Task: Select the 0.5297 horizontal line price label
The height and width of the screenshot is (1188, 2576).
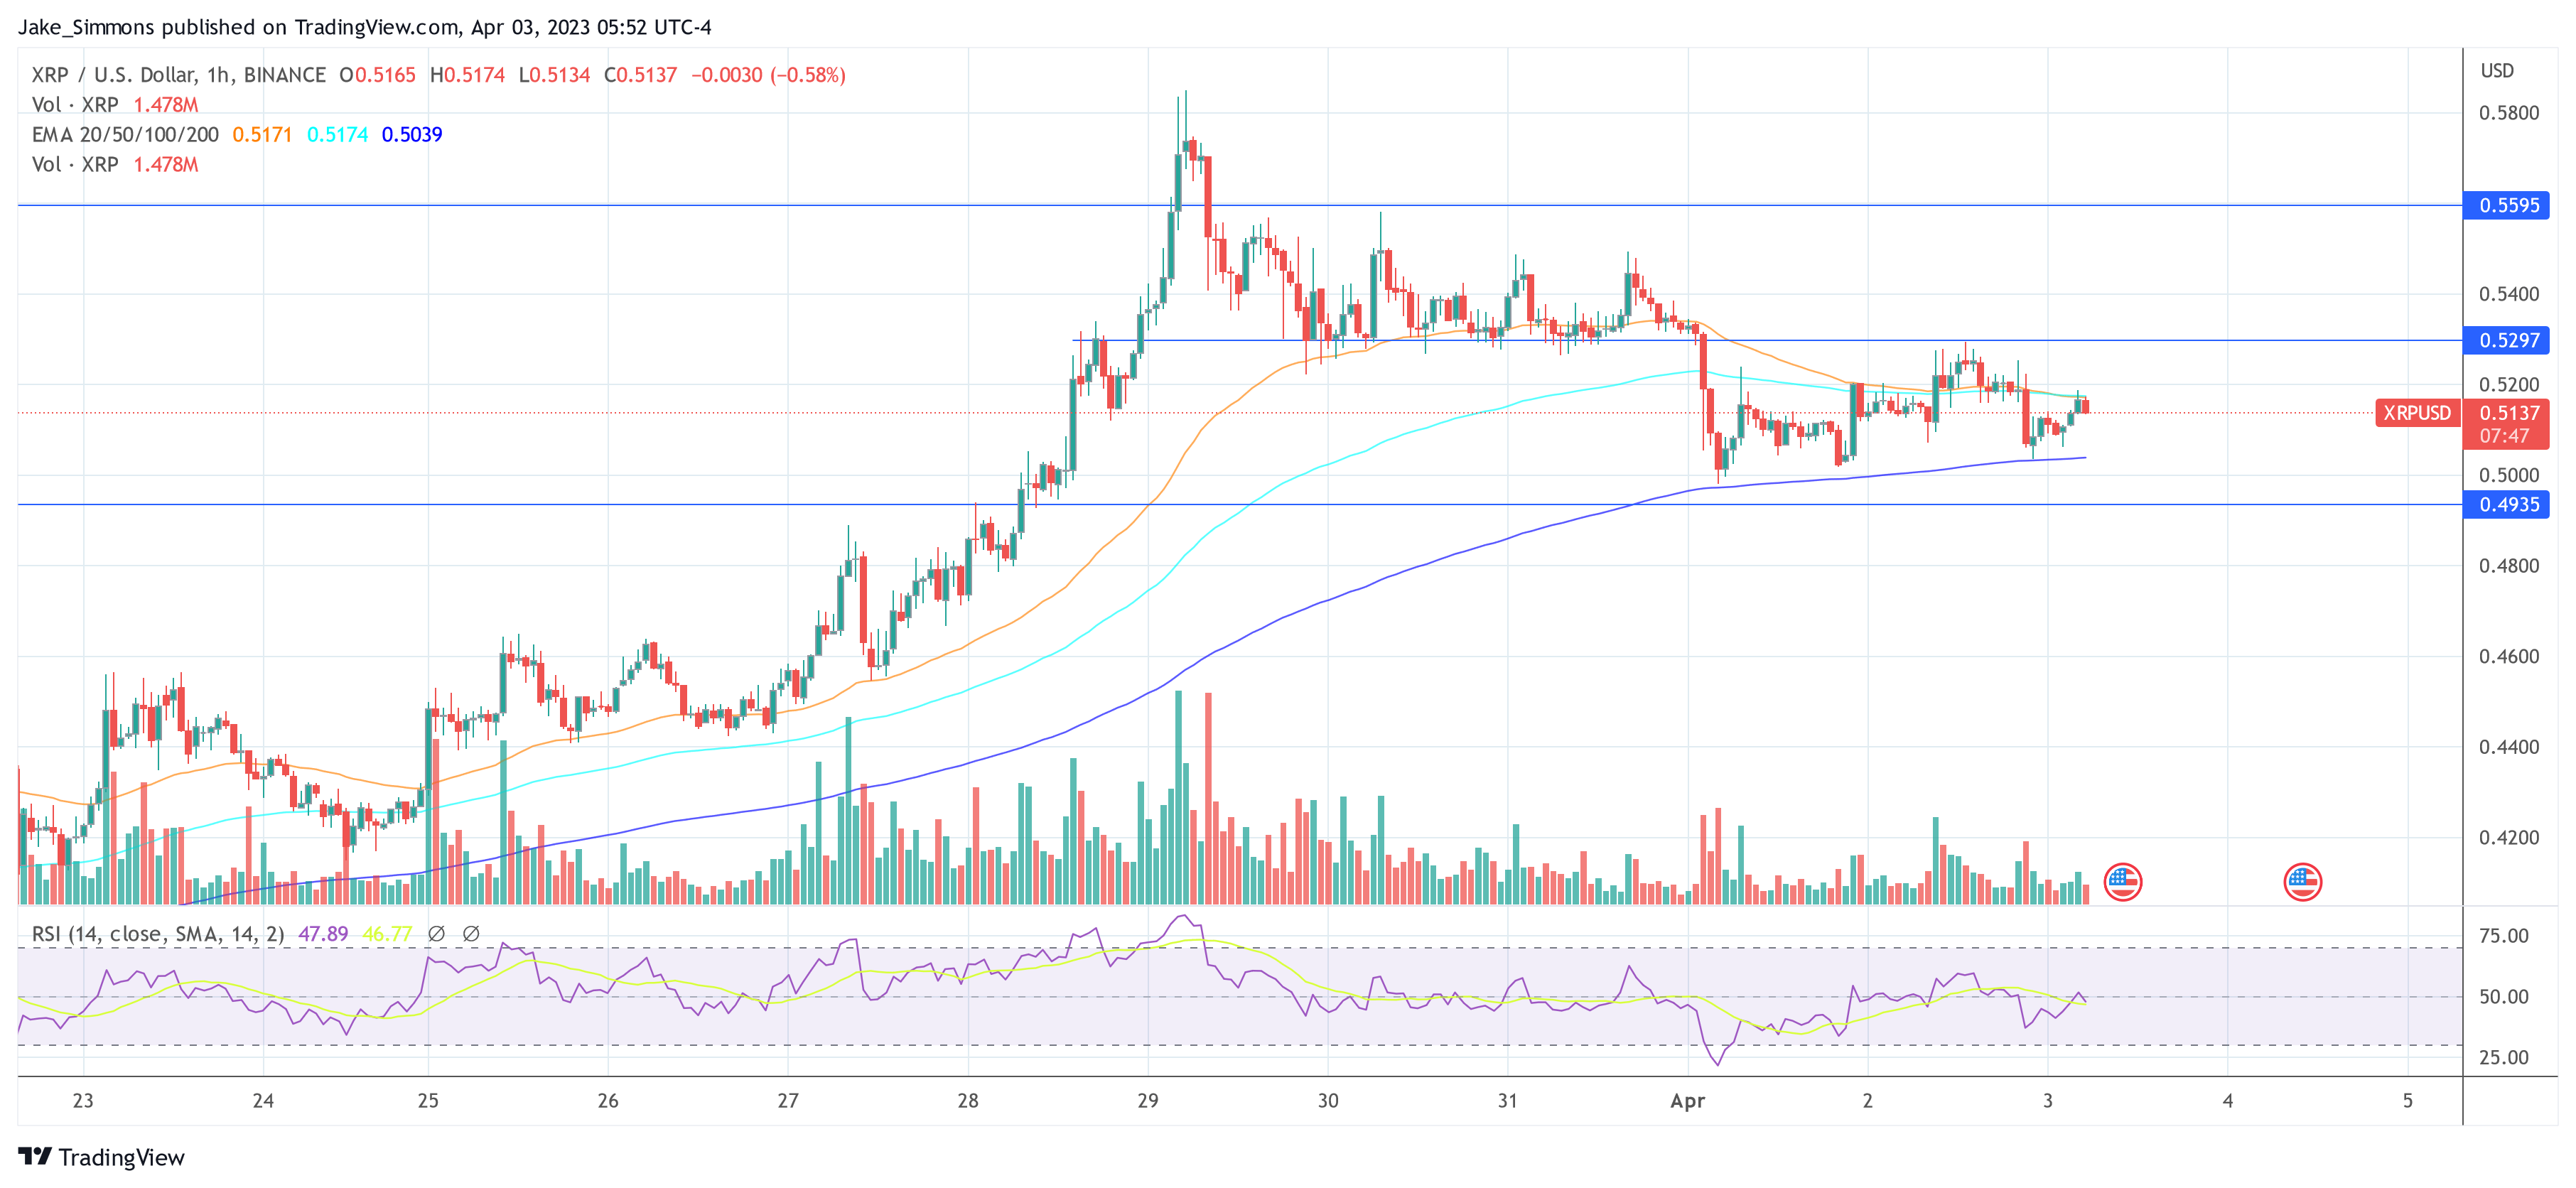Action: pyautogui.click(x=2507, y=340)
